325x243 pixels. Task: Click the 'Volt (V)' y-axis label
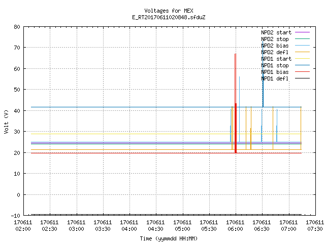click(x=6, y=121)
